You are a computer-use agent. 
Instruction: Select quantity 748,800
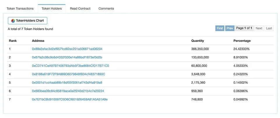197,99
